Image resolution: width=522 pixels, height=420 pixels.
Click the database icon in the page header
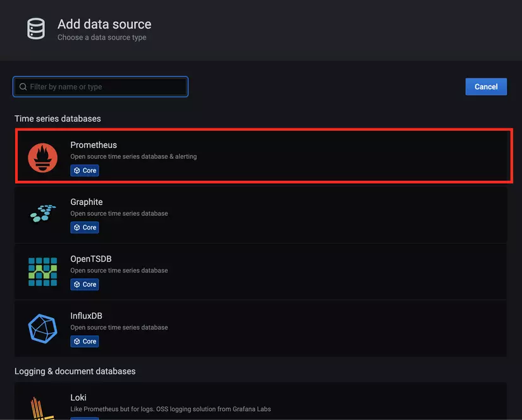tap(35, 28)
